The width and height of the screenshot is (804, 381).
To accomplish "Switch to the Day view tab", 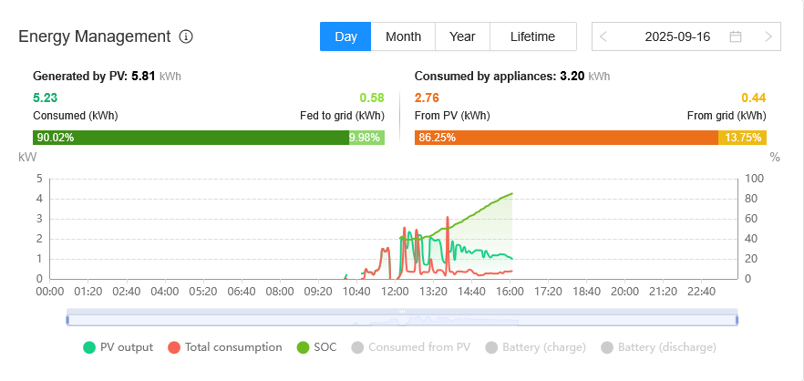I will (x=345, y=36).
